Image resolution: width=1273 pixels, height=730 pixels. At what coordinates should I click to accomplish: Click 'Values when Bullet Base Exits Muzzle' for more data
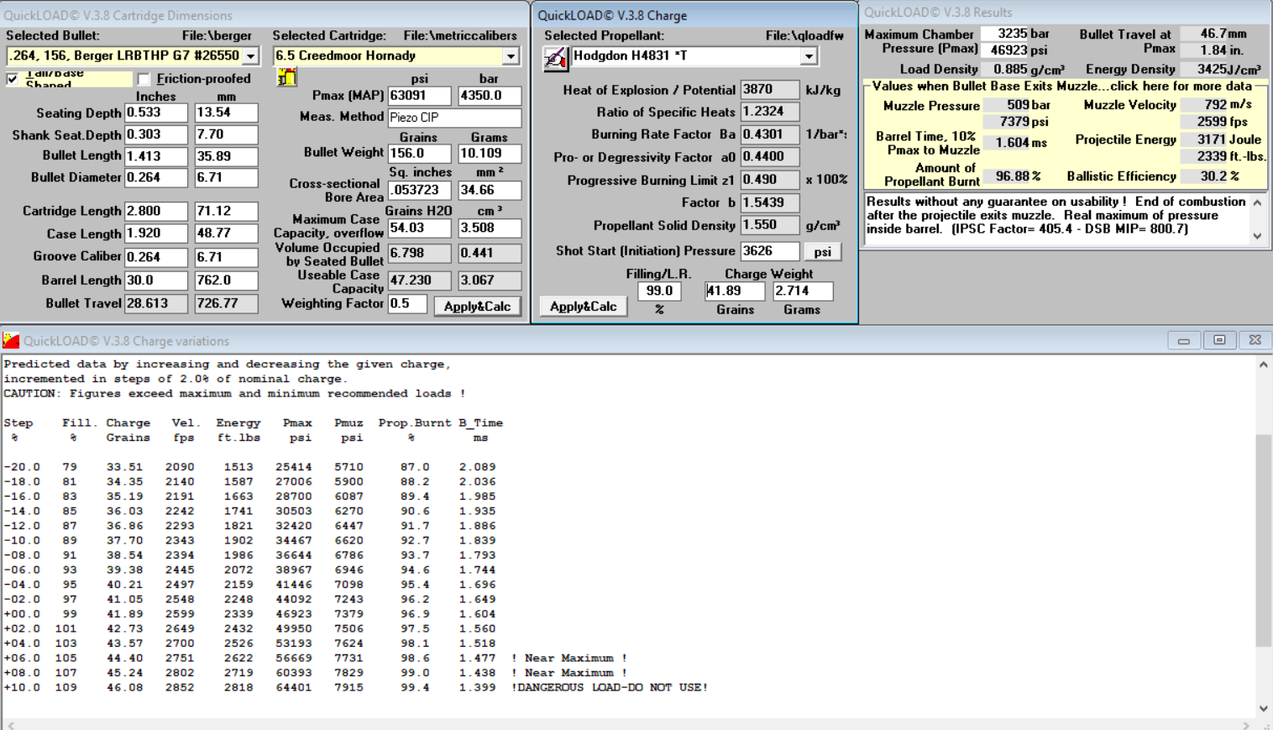pyautogui.click(x=1061, y=86)
